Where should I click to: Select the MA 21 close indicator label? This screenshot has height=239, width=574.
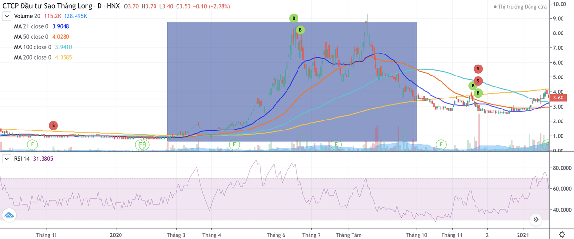click(31, 26)
